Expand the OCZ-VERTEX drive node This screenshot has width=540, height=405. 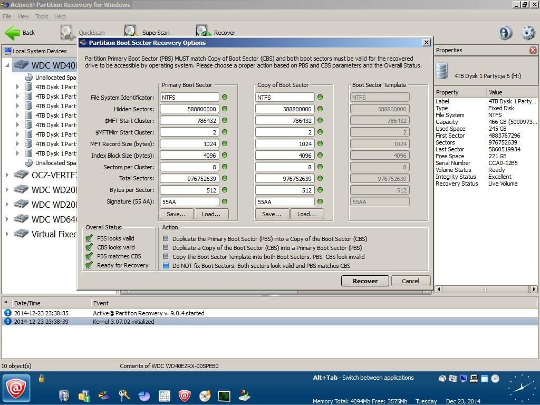[x=7, y=175]
